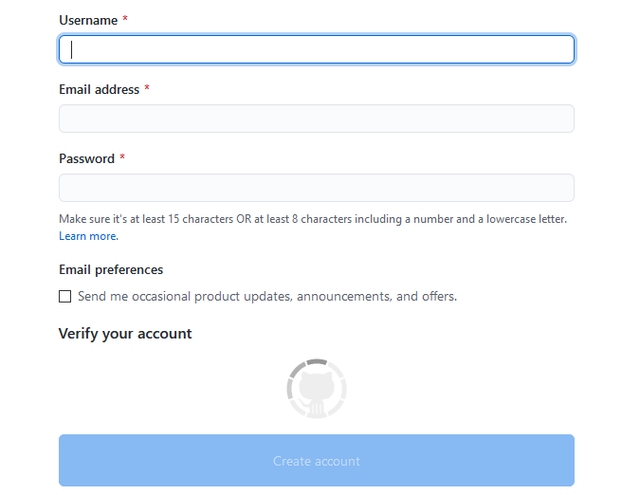Click the red asterisk beside Email address
Screen dimensions: 640x495
tap(147, 87)
